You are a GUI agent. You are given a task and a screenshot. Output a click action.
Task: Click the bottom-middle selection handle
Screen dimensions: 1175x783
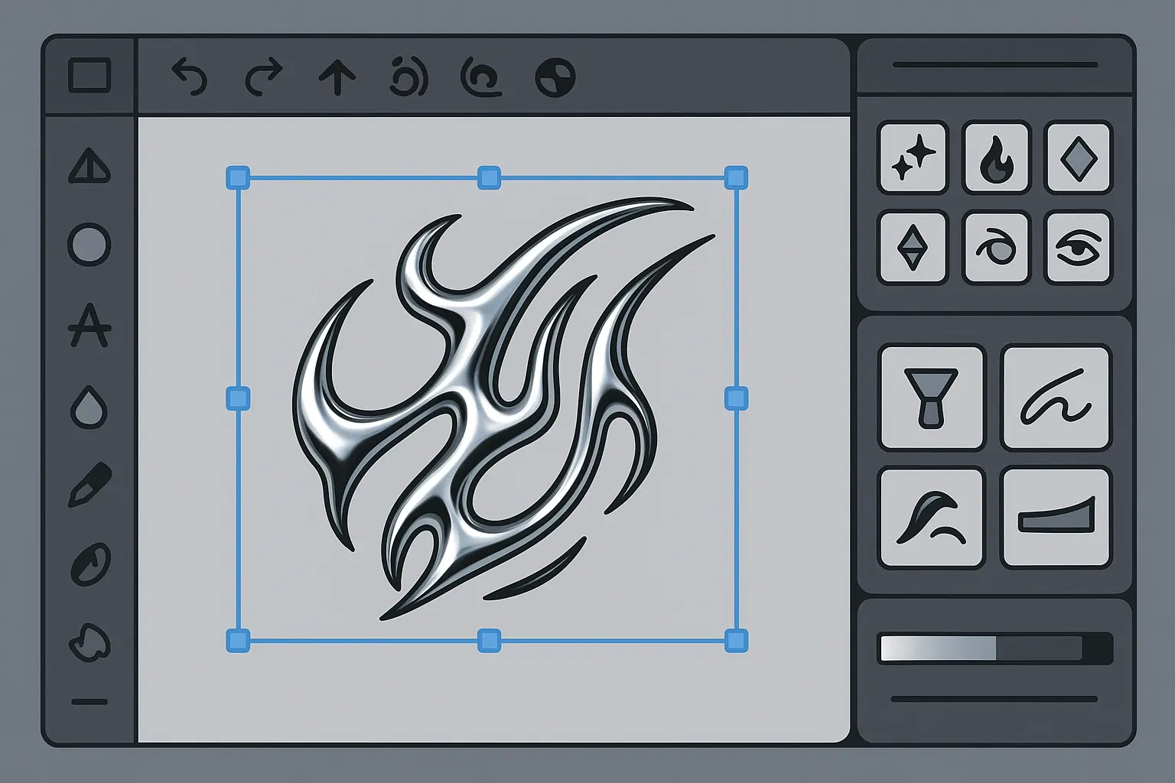point(489,641)
